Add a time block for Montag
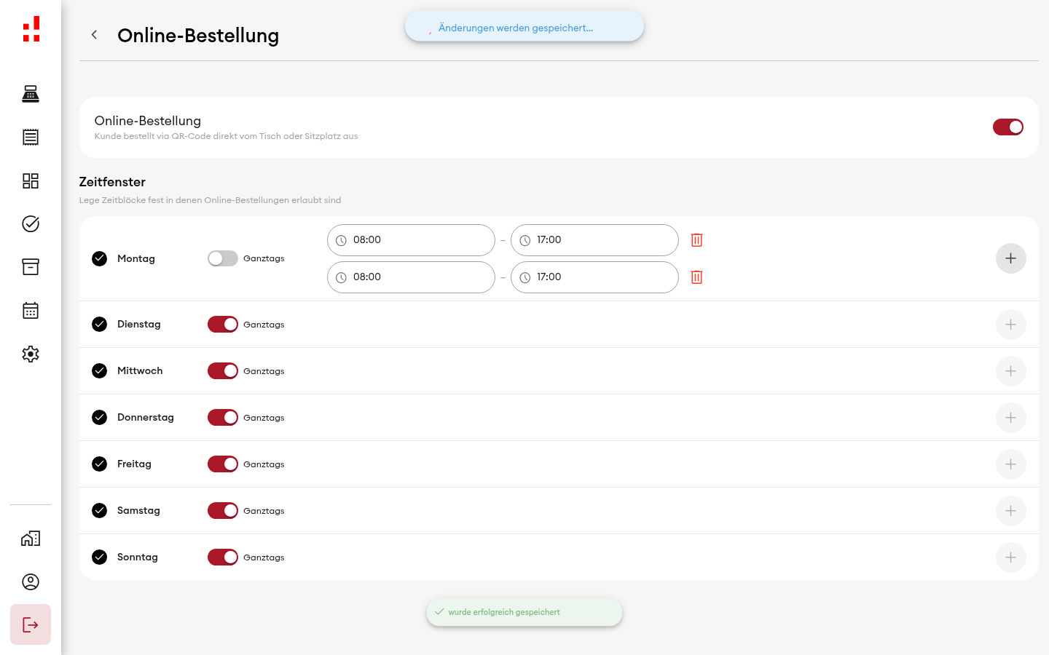This screenshot has width=1049, height=655. [x=1010, y=258]
